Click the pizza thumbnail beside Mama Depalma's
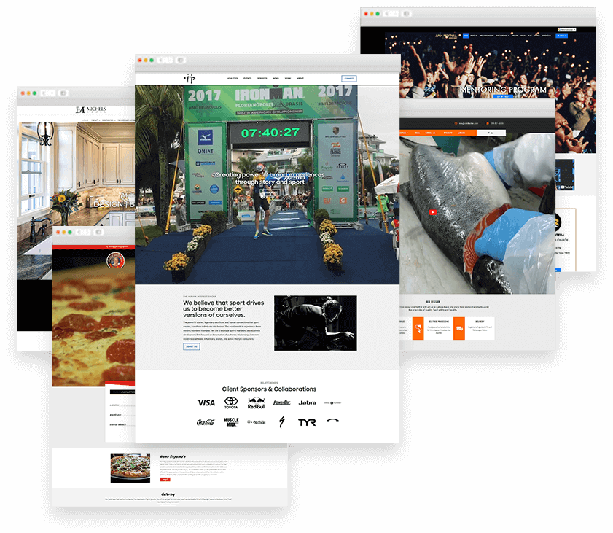Screen dimensions: 613x533 tap(130, 467)
